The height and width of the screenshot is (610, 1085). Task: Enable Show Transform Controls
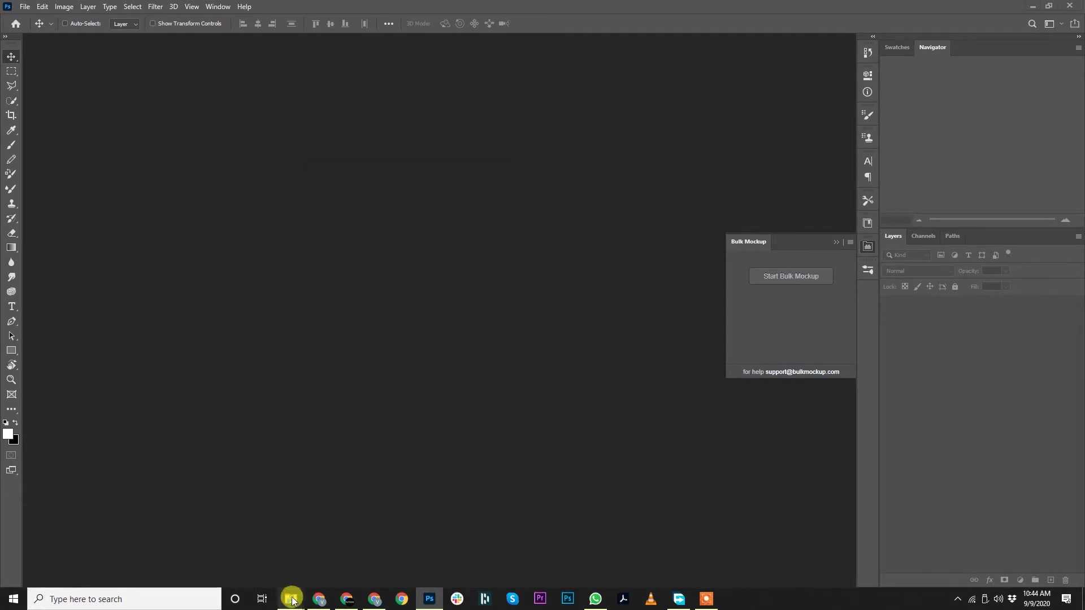pos(153,23)
